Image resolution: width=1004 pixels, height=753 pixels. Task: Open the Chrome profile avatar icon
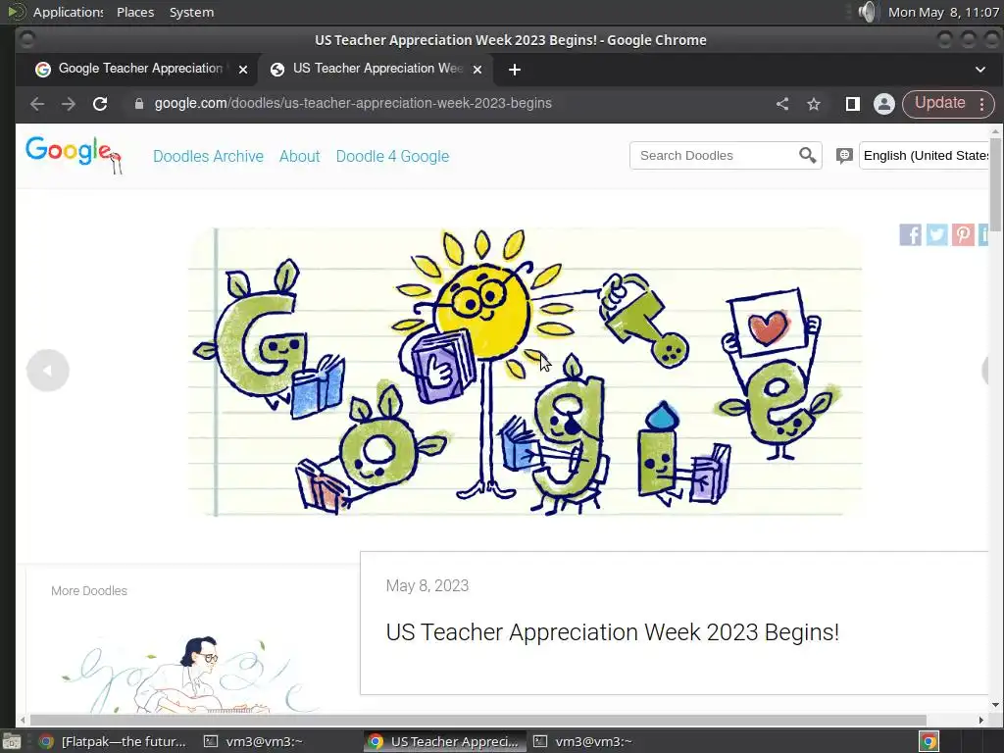884,104
